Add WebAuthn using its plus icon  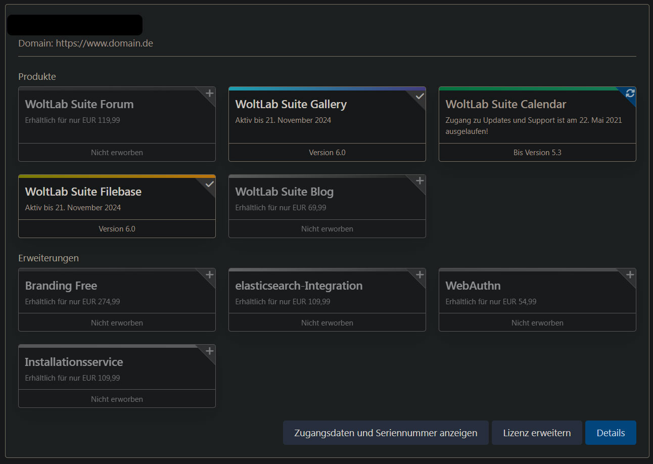(x=630, y=275)
